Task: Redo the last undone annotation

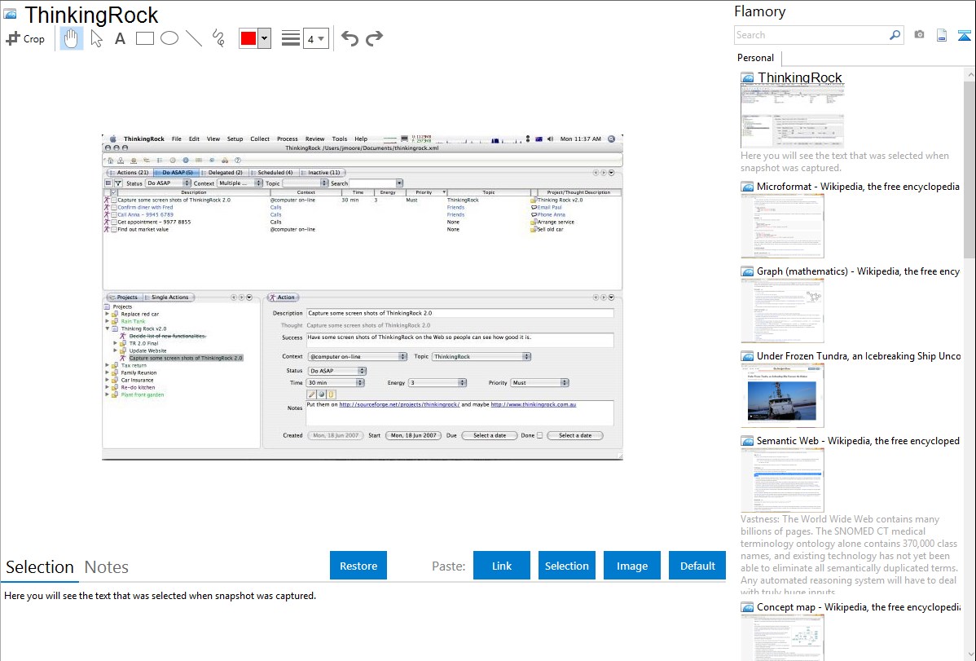Action: click(x=374, y=38)
